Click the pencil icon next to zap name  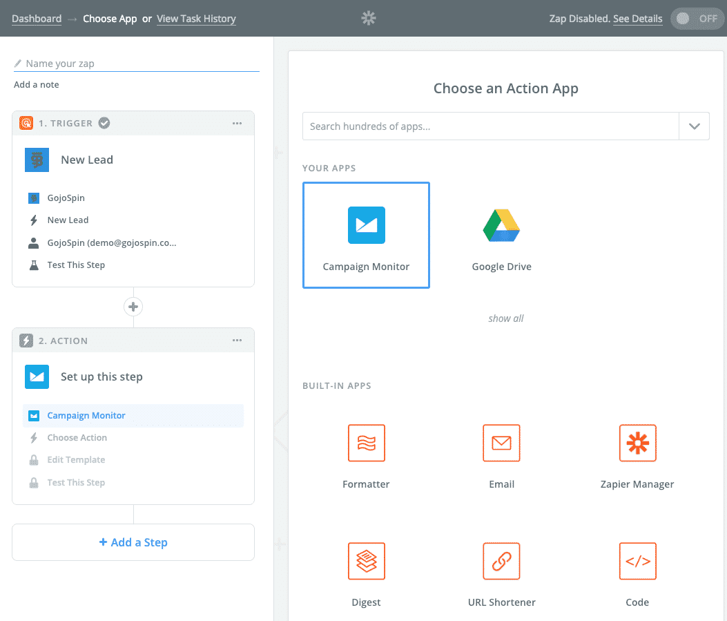18,63
